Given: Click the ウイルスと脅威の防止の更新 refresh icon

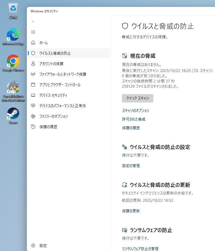Looking at the screenshot, I should pyautogui.click(x=124, y=185).
